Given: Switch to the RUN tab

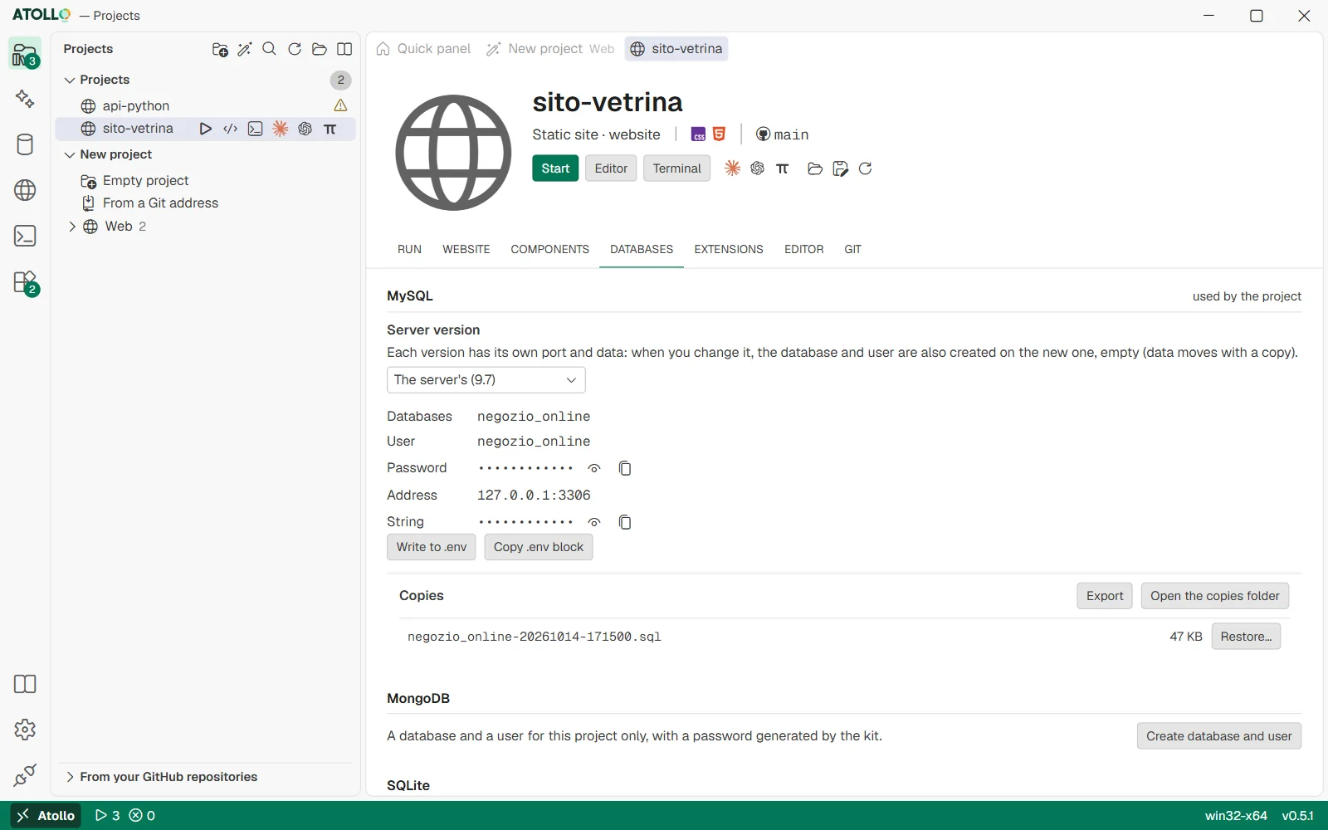Looking at the screenshot, I should [x=409, y=249].
